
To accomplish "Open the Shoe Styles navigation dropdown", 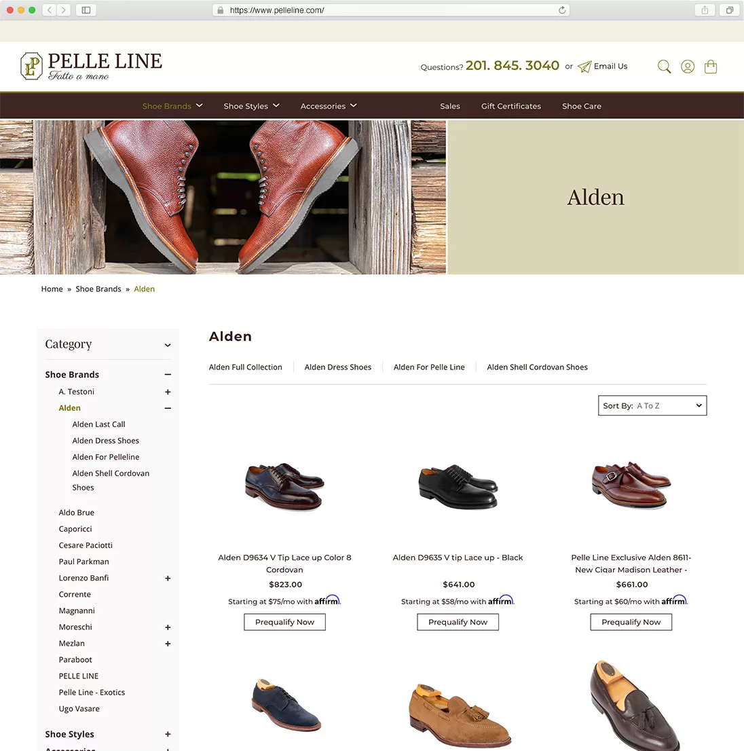I will click(251, 106).
